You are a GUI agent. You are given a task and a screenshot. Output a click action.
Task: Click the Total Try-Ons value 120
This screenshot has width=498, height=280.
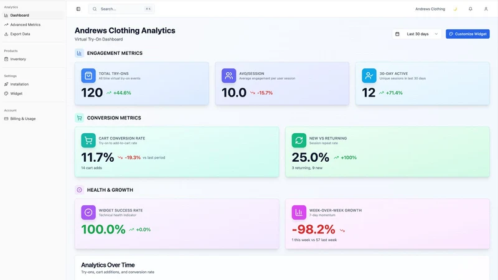[92, 93]
